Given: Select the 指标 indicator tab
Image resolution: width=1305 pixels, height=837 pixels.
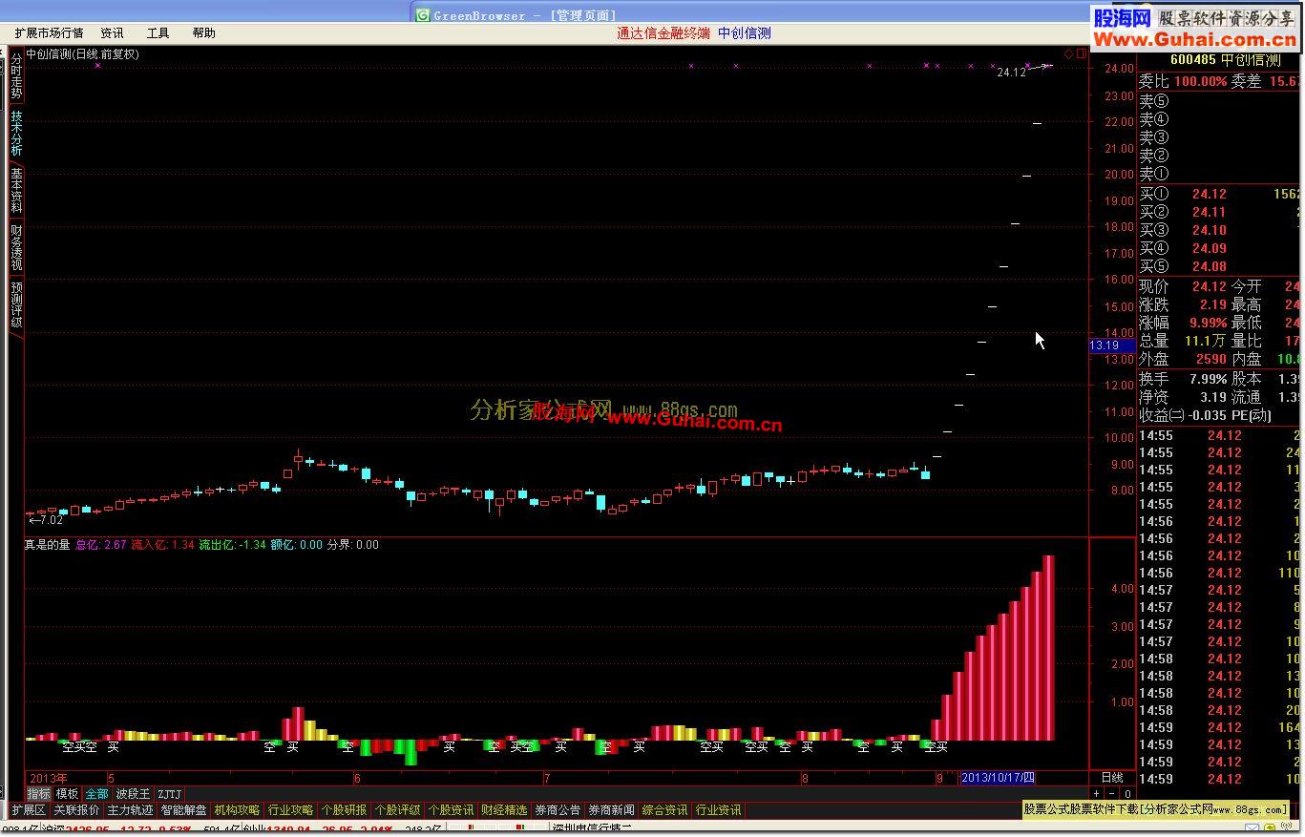Looking at the screenshot, I should [38, 794].
